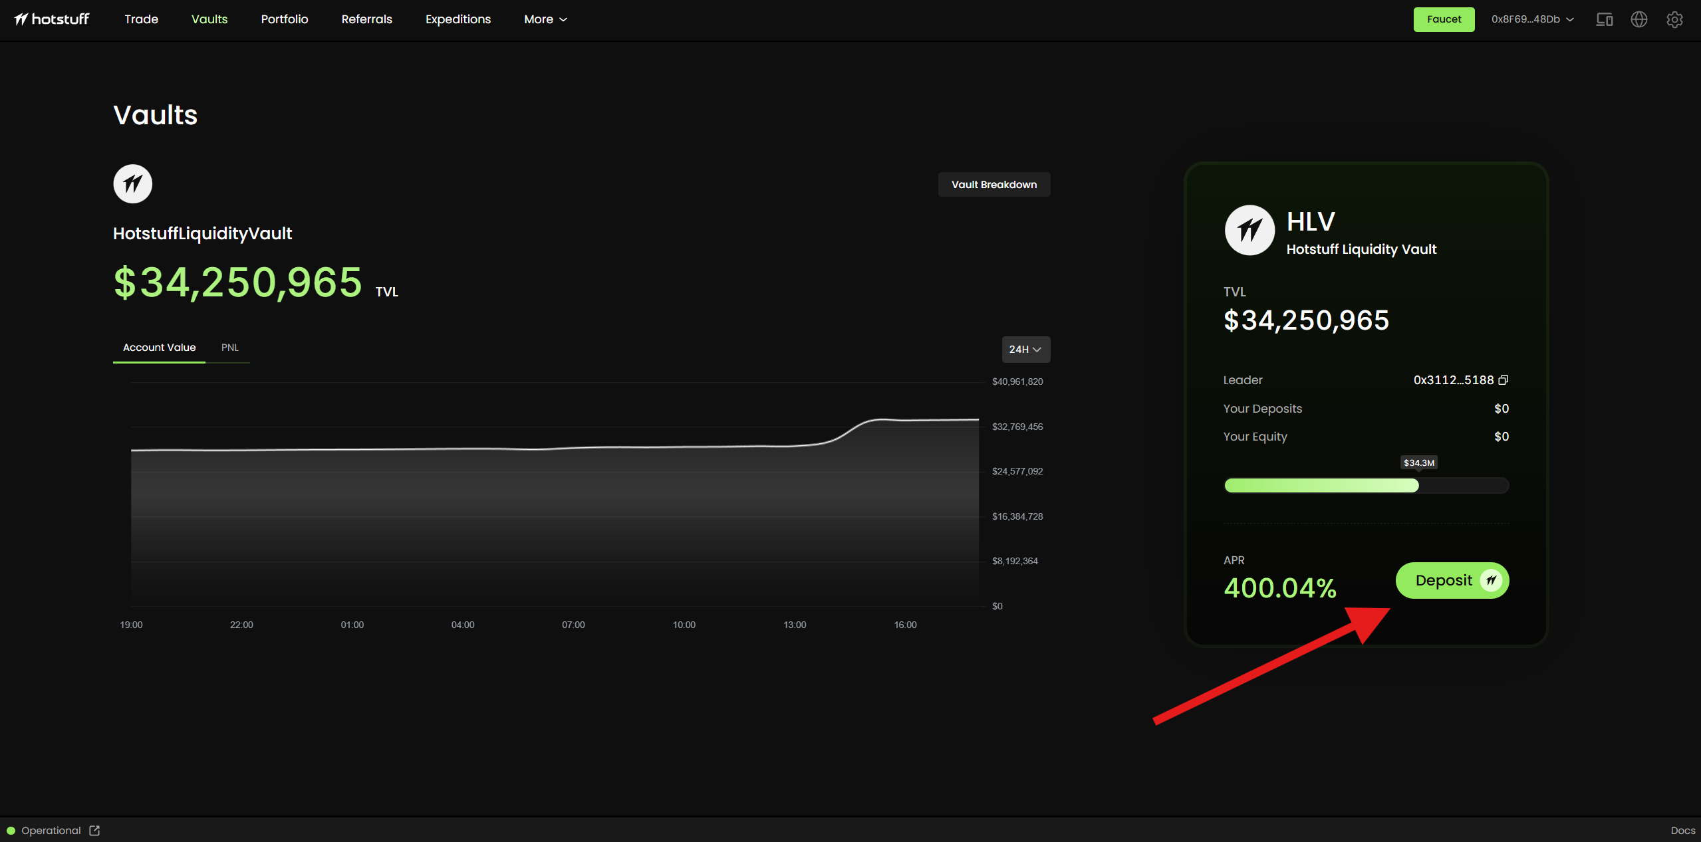1701x842 pixels.
Task: Click the hotstuff logo in header
Action: coord(52,19)
